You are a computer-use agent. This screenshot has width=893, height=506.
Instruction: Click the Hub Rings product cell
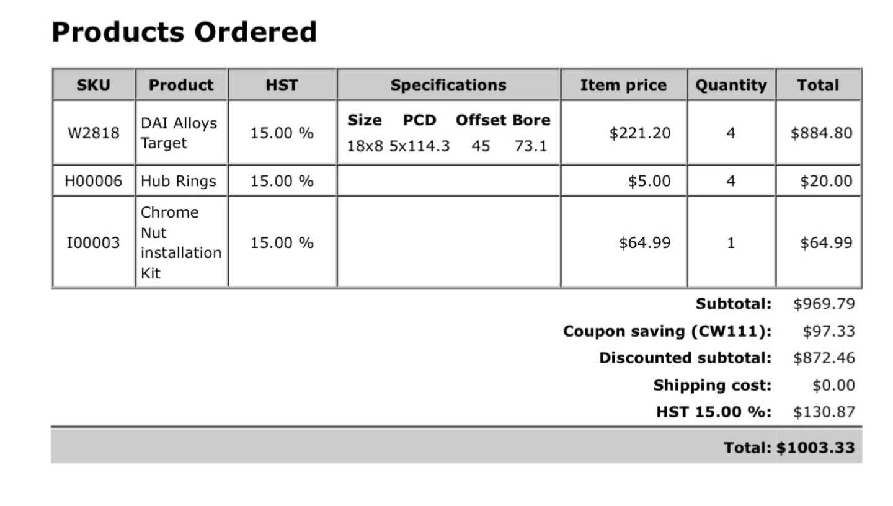pos(181,180)
